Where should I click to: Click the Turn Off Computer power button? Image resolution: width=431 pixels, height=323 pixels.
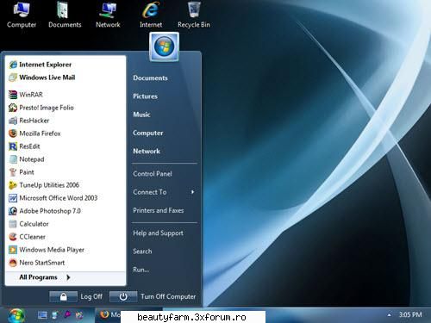click(x=123, y=296)
